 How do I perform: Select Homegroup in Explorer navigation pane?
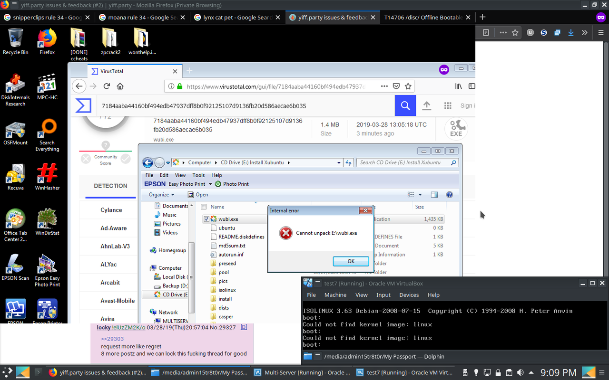[167, 250]
